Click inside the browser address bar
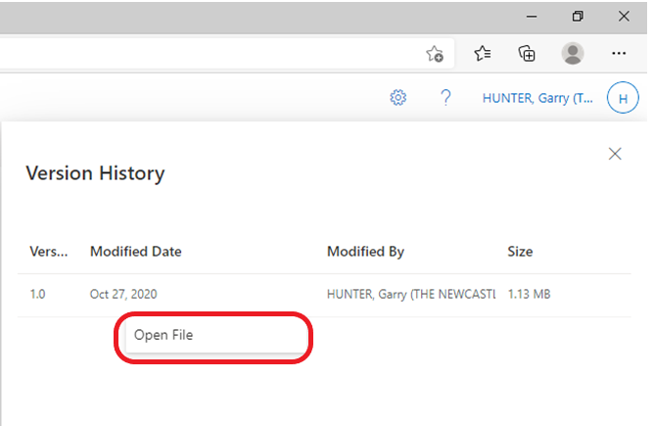The width and height of the screenshot is (653, 426). (196, 54)
